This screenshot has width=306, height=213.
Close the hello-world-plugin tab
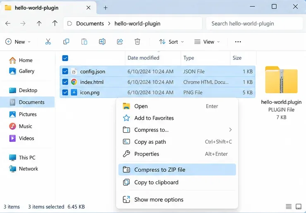88,7
